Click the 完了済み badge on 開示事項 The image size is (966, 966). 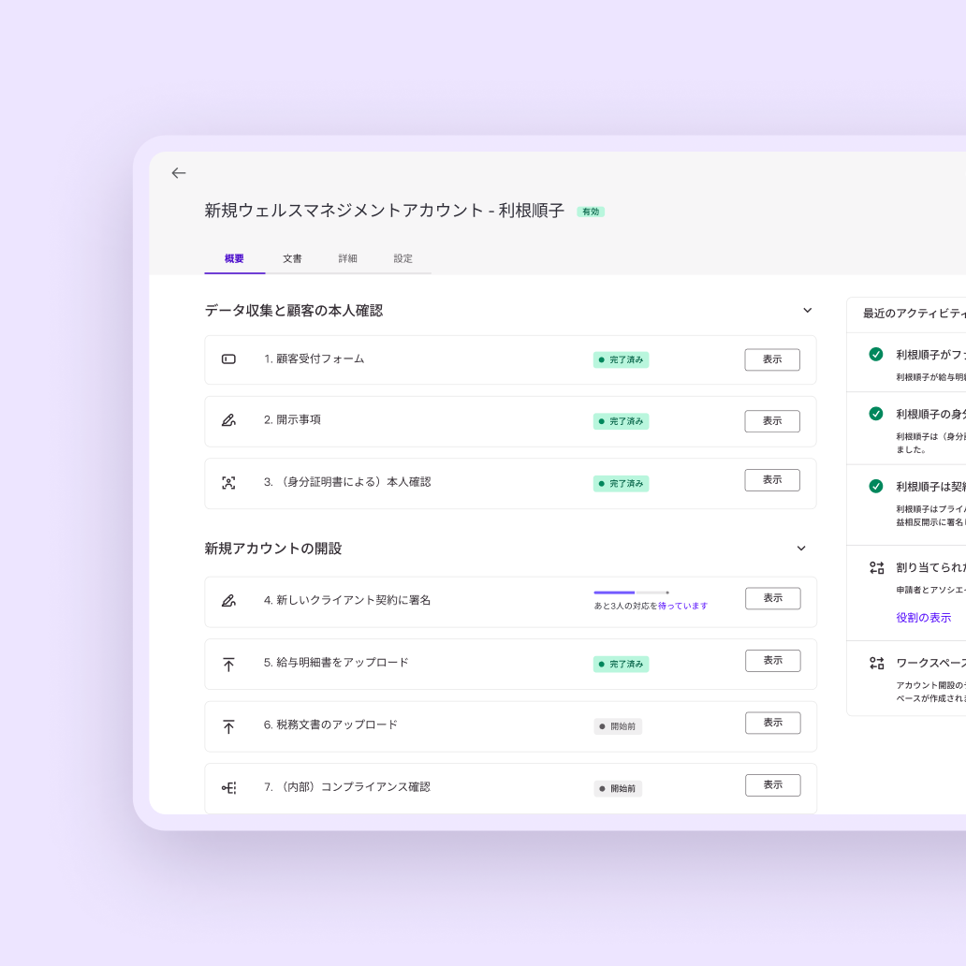click(622, 421)
